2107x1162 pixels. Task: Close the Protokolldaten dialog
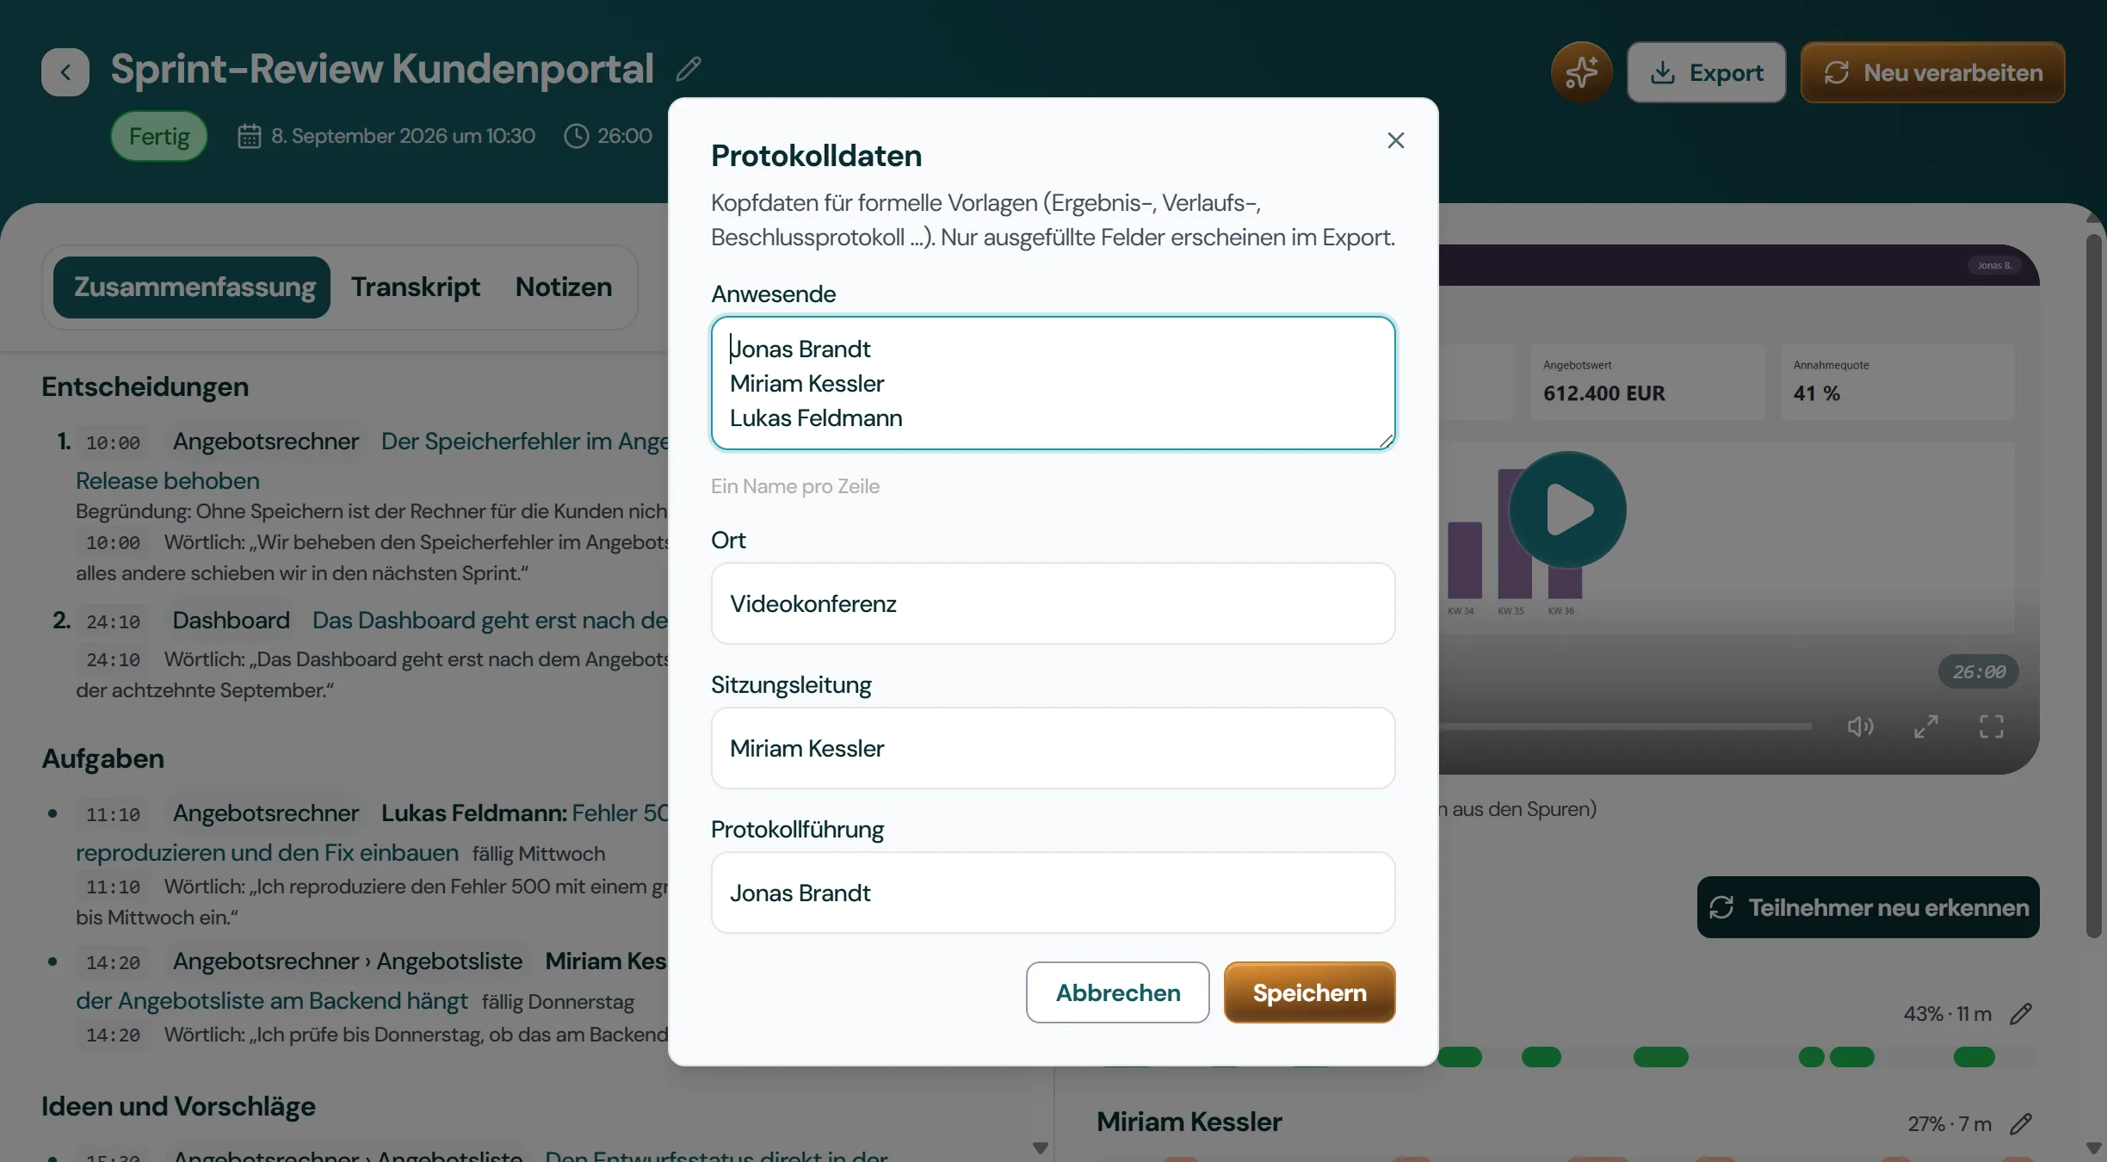[x=1395, y=140]
